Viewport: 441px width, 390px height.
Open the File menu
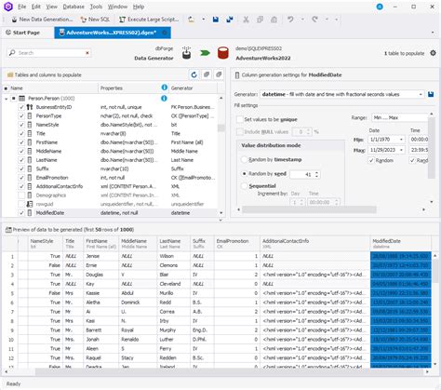(21, 7)
